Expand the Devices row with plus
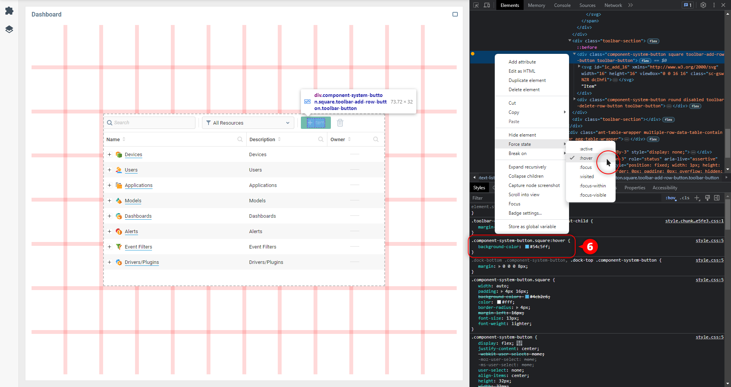The image size is (731, 387). point(109,155)
